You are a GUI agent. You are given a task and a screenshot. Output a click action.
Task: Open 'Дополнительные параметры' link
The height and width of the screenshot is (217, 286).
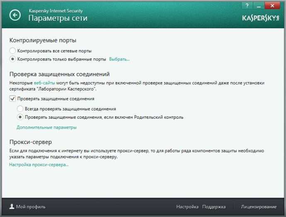(x=46, y=127)
